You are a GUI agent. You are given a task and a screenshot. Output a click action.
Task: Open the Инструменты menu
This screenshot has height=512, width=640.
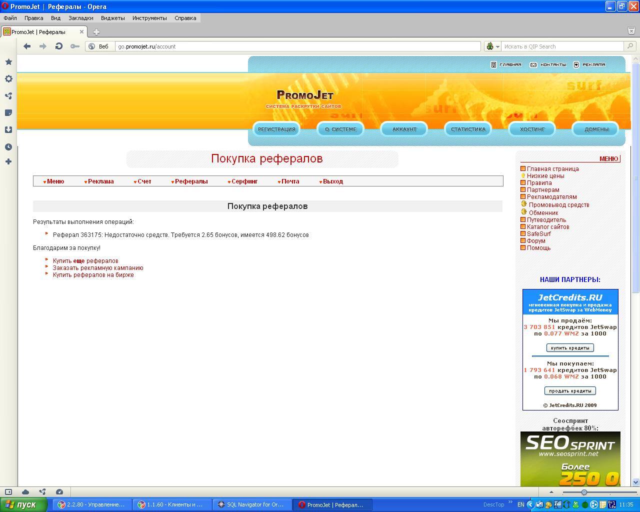(x=149, y=18)
